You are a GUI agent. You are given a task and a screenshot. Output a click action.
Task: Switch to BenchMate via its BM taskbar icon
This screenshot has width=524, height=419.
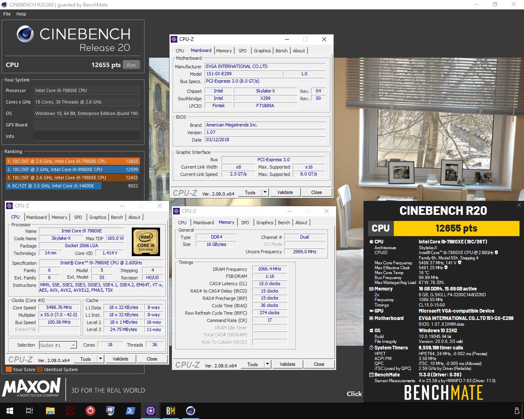[x=170, y=411]
